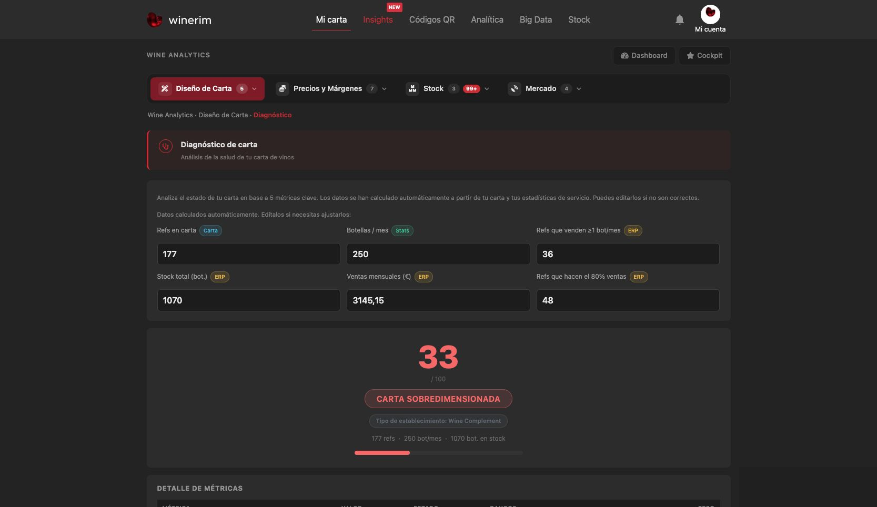Edit the Stock total (bot.) field
Image resolution: width=877 pixels, height=507 pixels.
pyautogui.click(x=249, y=300)
